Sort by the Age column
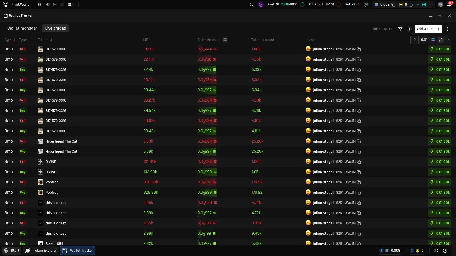This screenshot has height=256, width=456. (x=10, y=40)
